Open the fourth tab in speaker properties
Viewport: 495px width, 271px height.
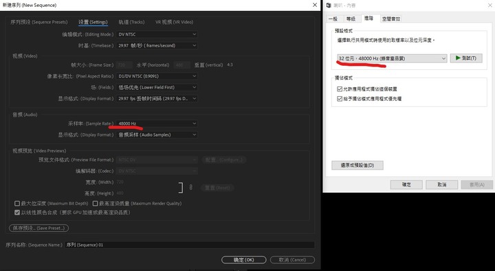pyautogui.click(x=391, y=19)
